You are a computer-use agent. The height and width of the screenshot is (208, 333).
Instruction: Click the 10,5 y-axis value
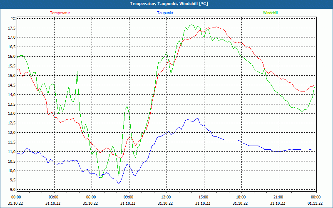click(x=12, y=161)
